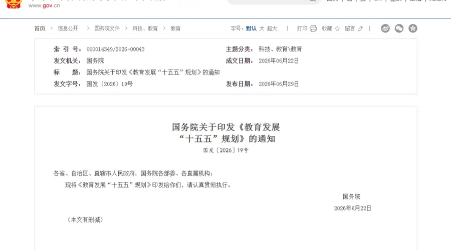451x250 pixels.
Task: Click the salutation line 各省、自治区
Action: click(x=133, y=173)
